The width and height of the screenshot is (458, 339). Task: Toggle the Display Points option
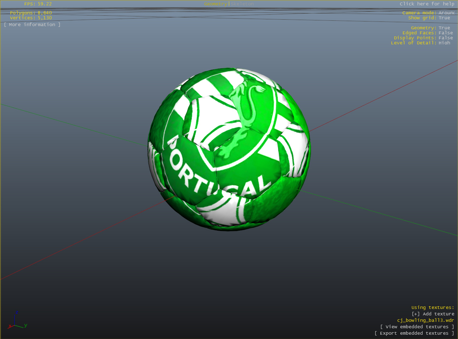tap(423, 38)
